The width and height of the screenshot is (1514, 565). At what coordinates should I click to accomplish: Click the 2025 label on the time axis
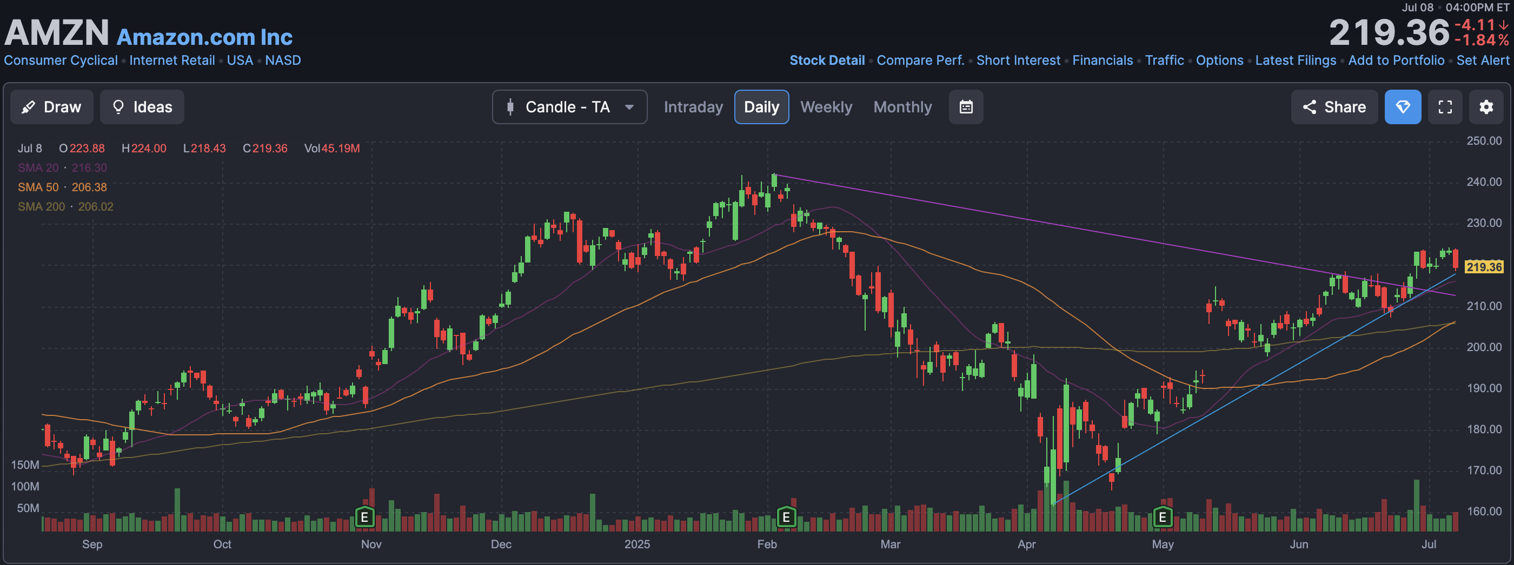pyautogui.click(x=636, y=544)
